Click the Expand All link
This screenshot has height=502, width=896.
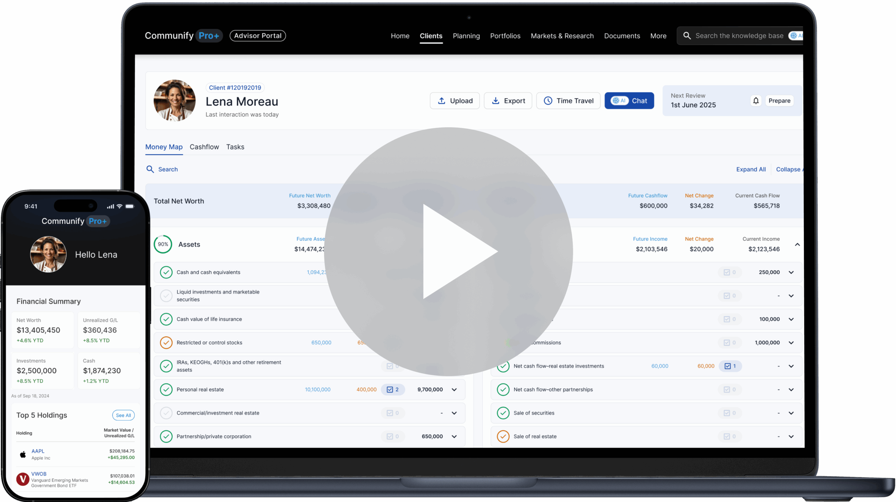[x=751, y=169]
